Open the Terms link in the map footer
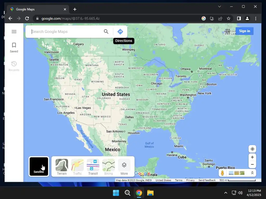The height and width of the screenshot is (199, 266). coord(179,180)
